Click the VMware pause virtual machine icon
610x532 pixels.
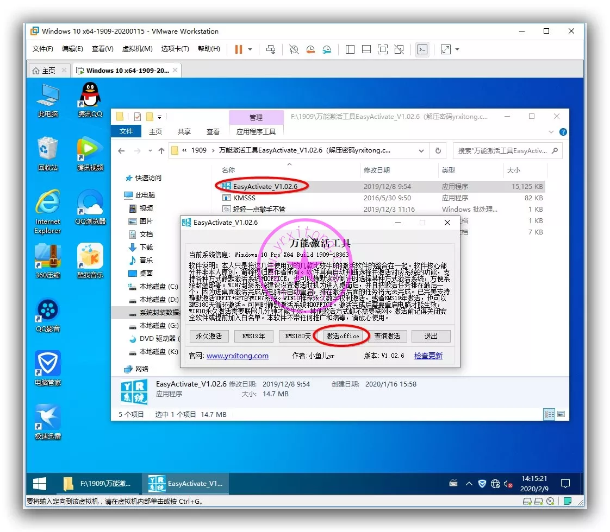(238, 49)
